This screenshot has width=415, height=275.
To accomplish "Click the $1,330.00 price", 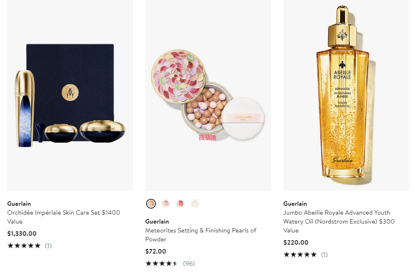I will tap(22, 234).
